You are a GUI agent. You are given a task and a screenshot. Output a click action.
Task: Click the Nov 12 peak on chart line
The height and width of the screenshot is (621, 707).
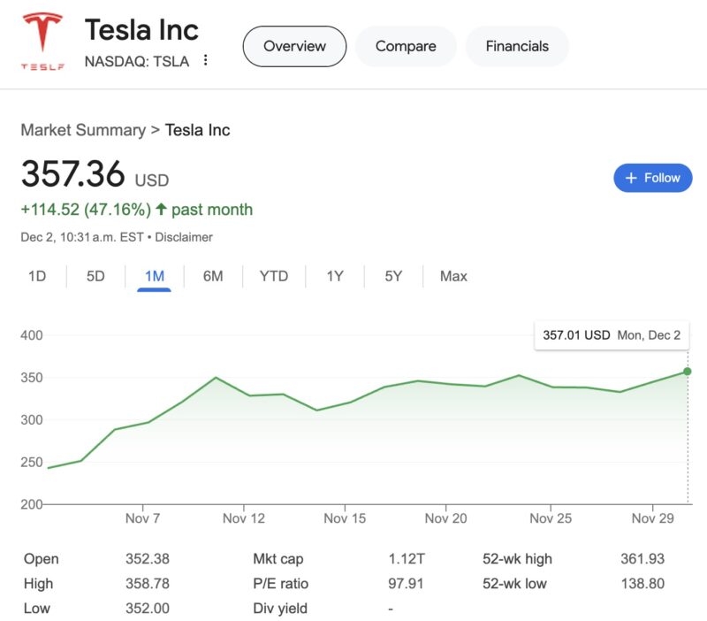(x=216, y=378)
